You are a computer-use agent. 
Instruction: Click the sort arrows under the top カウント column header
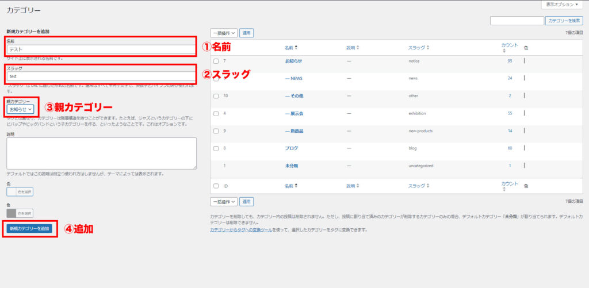[x=504, y=51]
